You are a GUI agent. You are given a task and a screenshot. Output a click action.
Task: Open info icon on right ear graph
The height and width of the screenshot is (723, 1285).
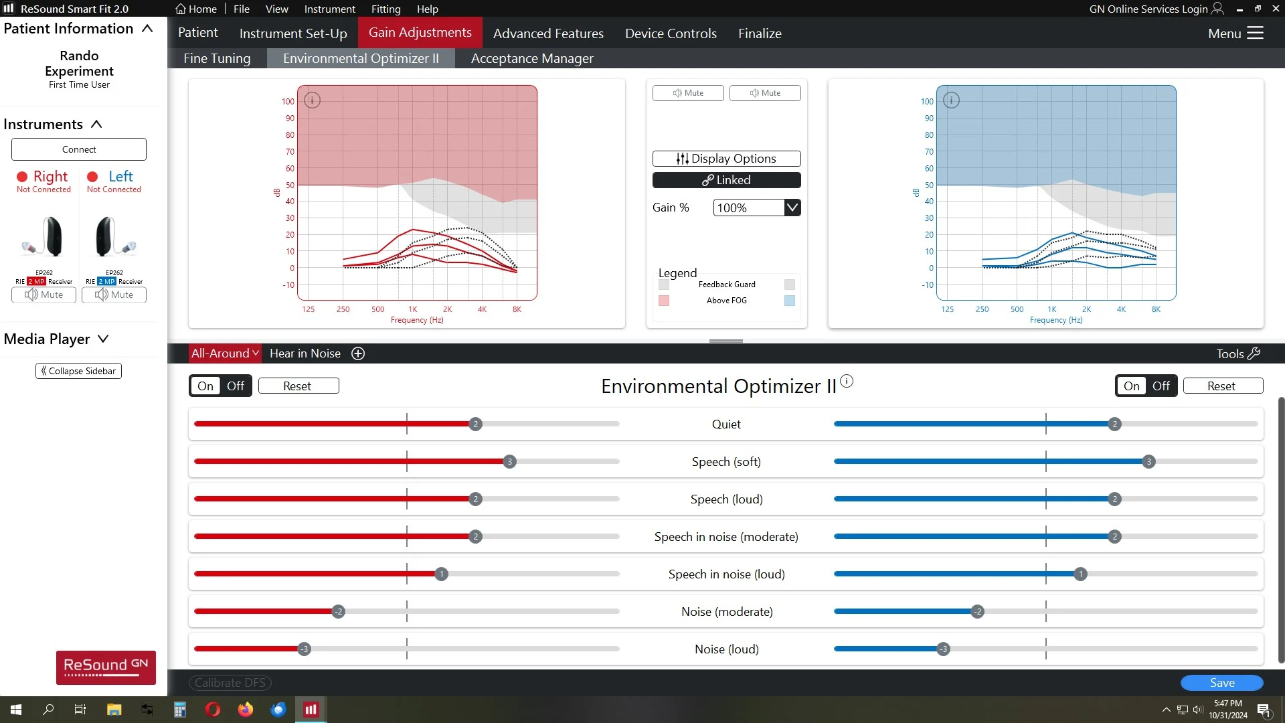pos(312,100)
